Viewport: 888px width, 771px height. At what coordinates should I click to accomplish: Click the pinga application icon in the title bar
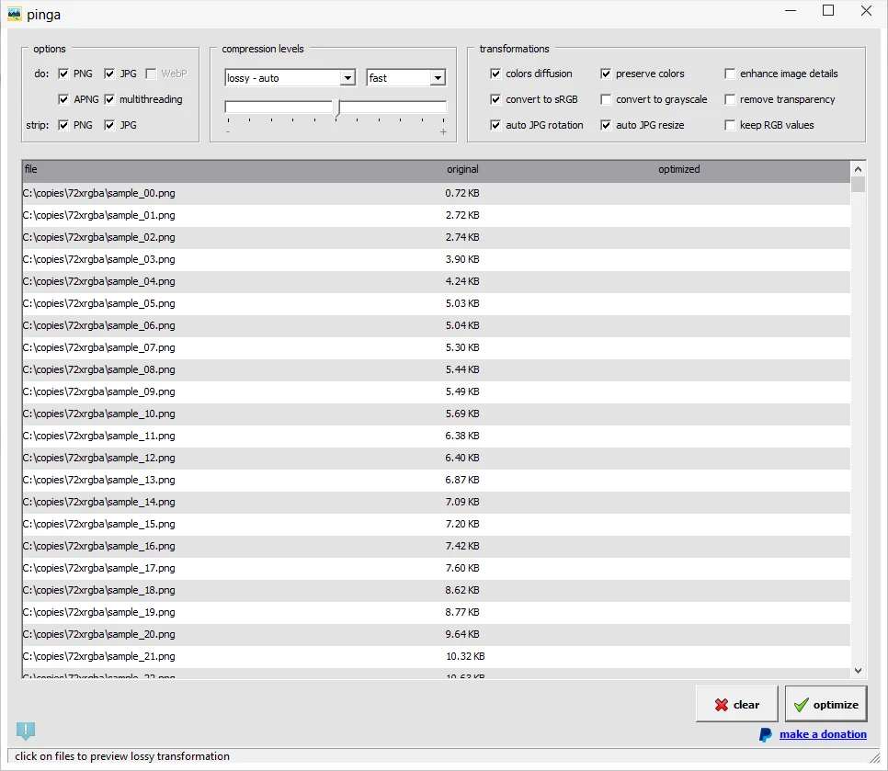pyautogui.click(x=16, y=14)
